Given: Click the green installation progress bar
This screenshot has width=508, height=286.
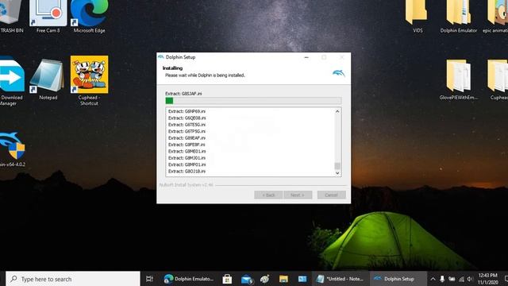Looking at the screenshot, I should click(x=253, y=101).
